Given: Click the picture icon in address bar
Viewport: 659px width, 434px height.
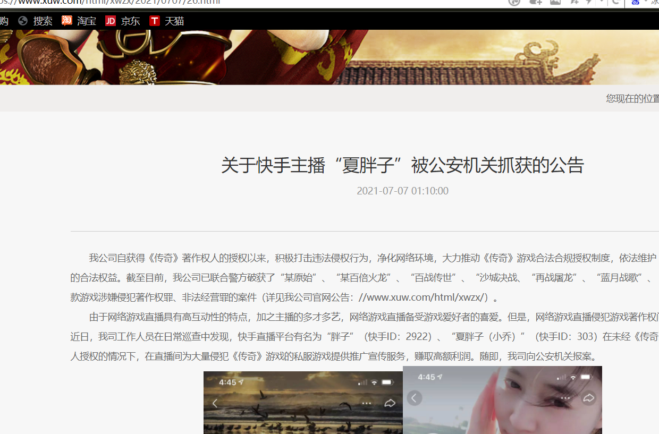Looking at the screenshot, I should click(555, 2).
